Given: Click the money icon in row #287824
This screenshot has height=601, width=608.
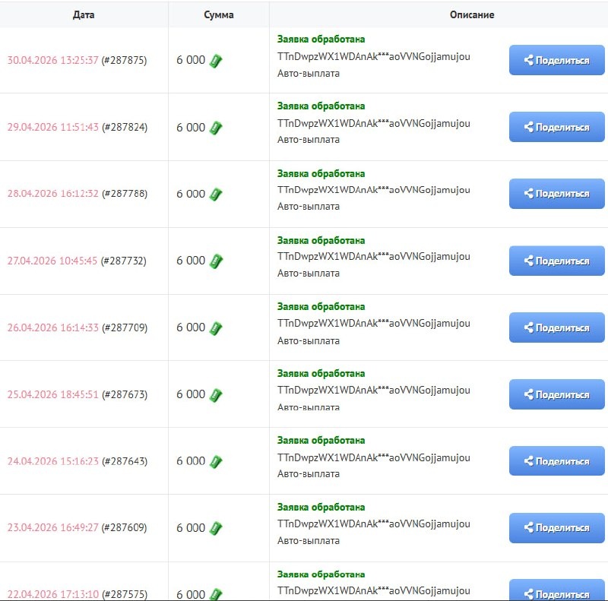Looking at the screenshot, I should (216, 128).
